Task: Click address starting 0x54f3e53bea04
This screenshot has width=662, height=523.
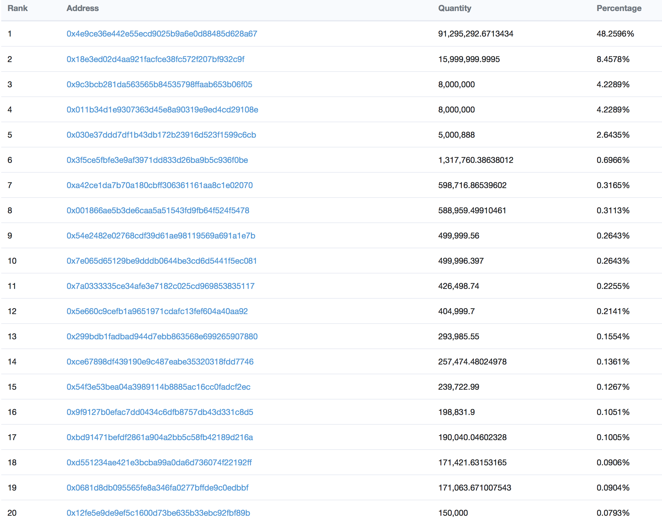Action: click(158, 387)
